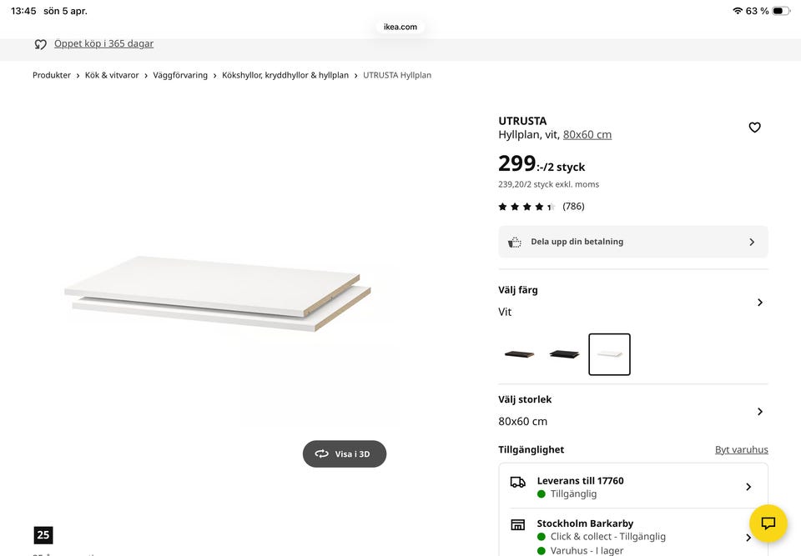Expand the Dela upp din betalning row

(x=751, y=243)
